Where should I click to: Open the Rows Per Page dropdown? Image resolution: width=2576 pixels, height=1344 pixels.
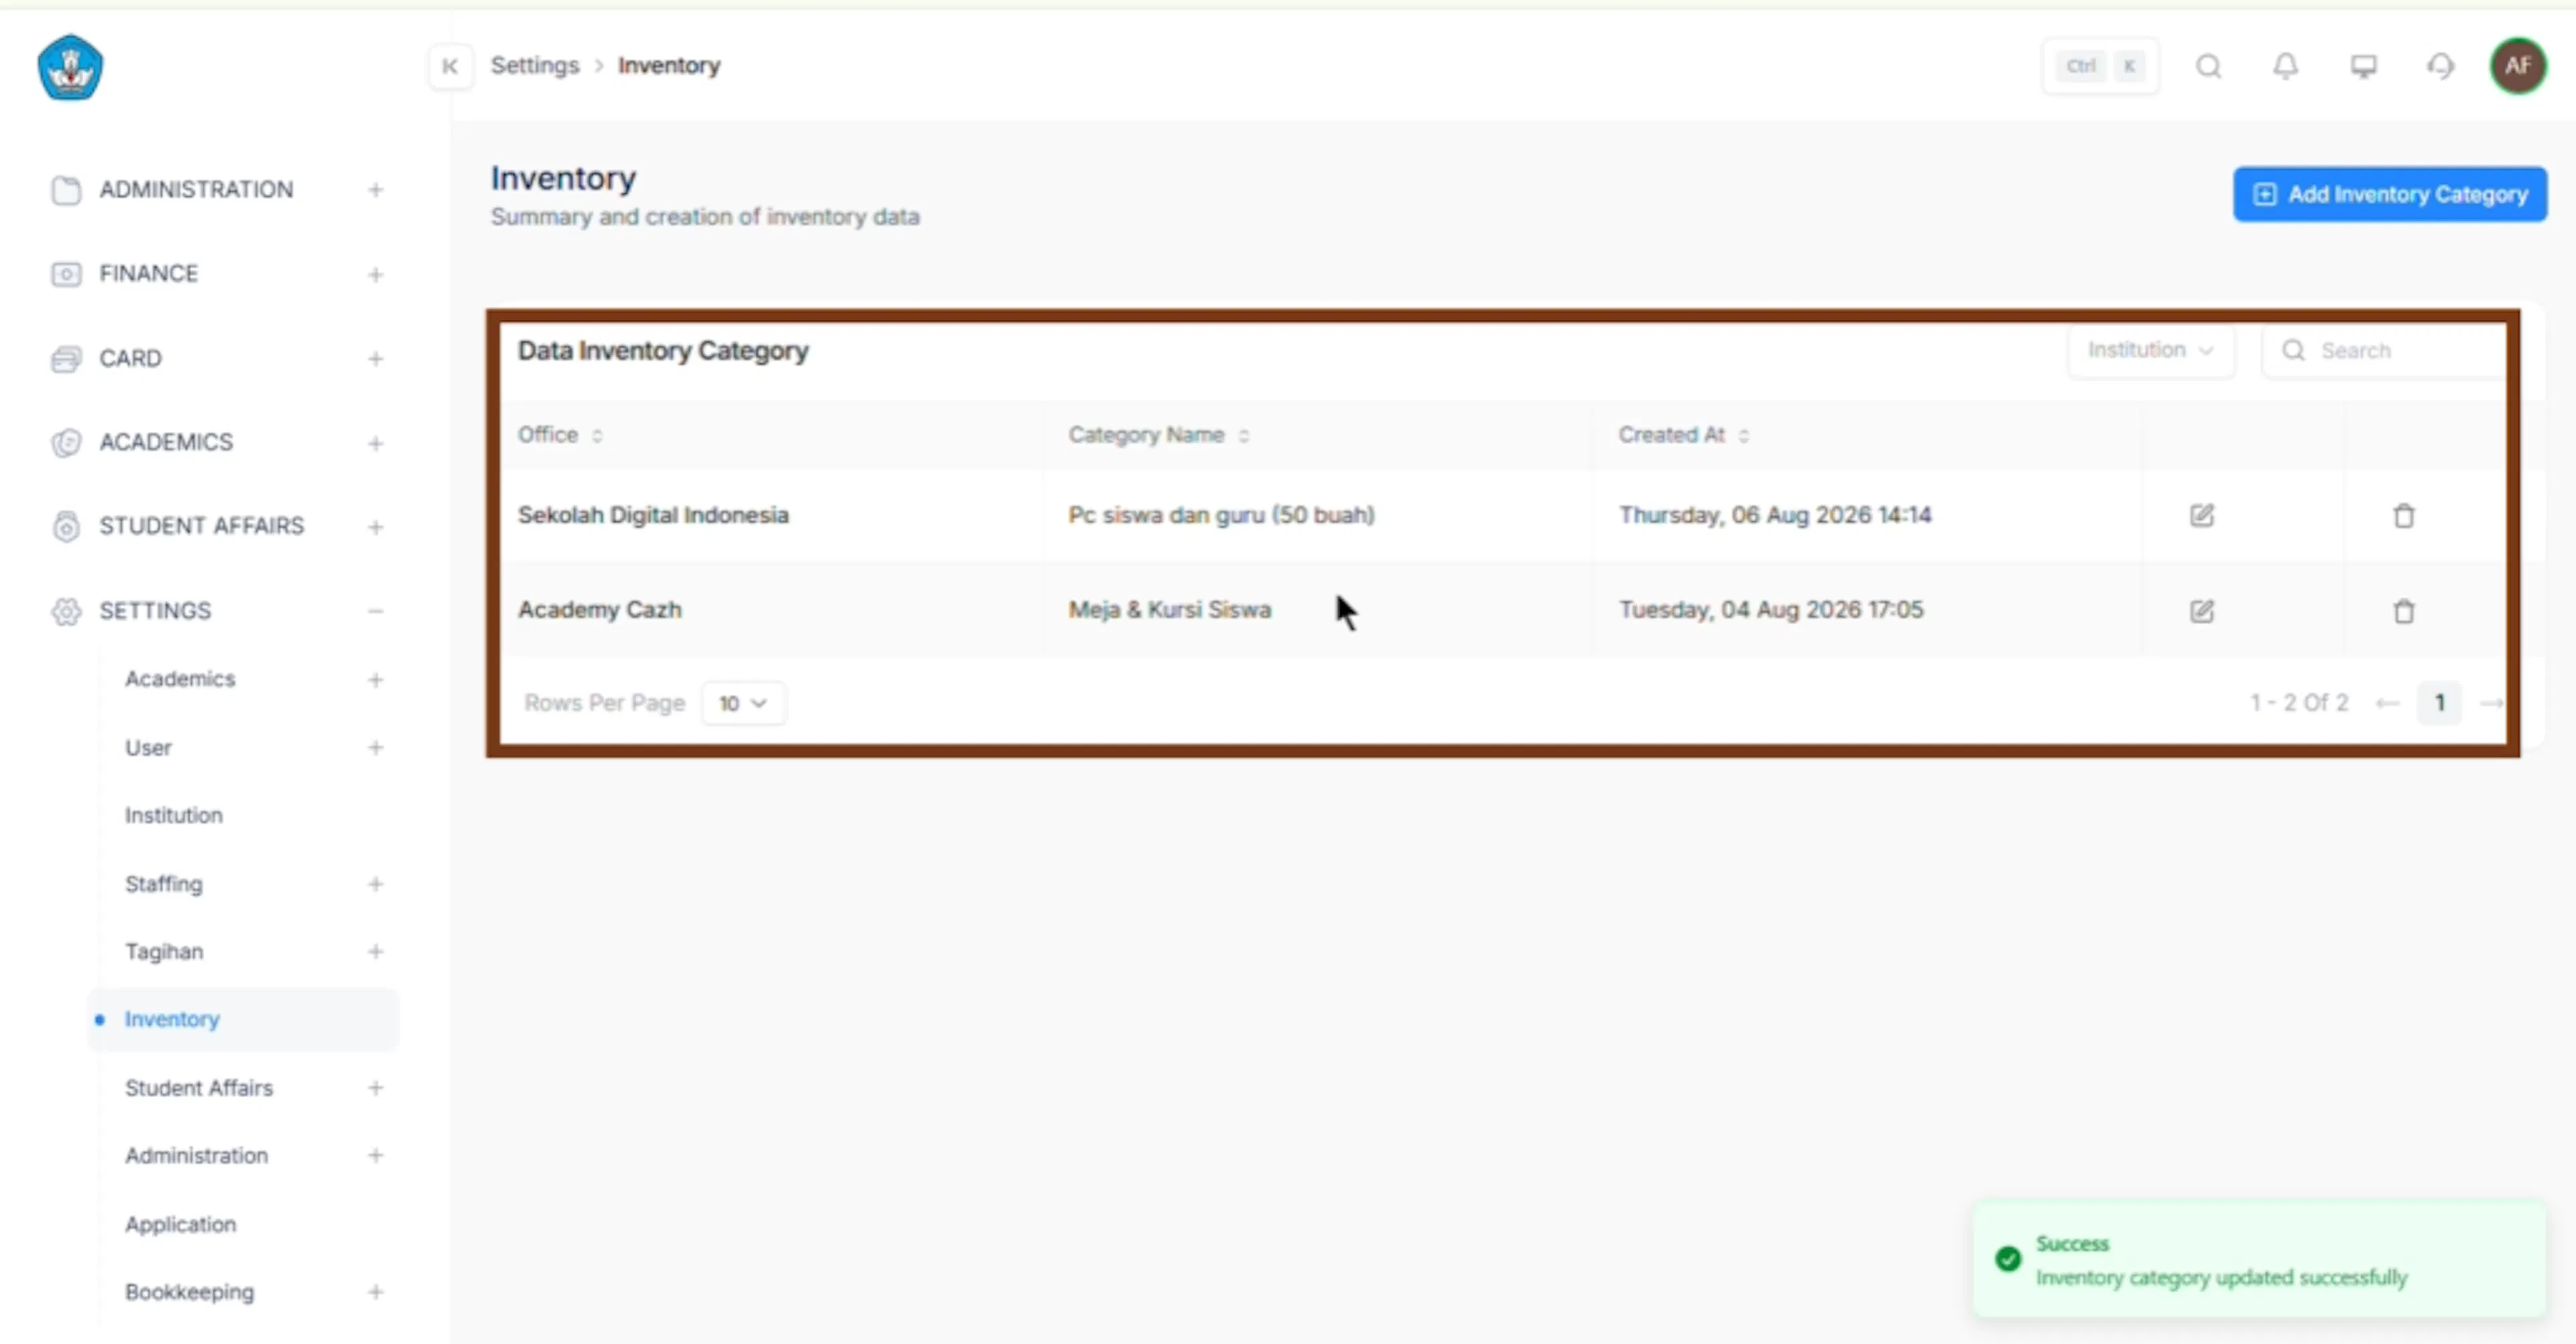[x=743, y=703]
